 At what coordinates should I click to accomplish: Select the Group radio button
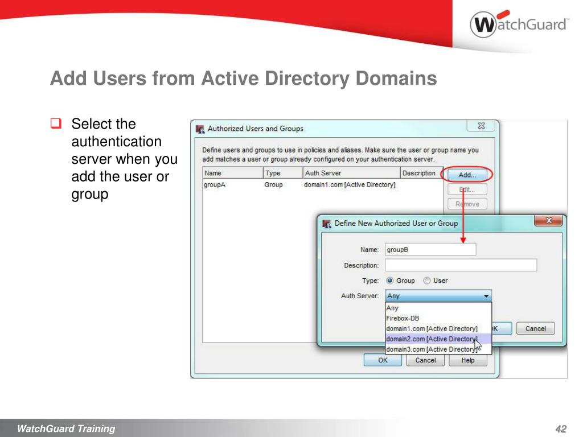coord(389,281)
